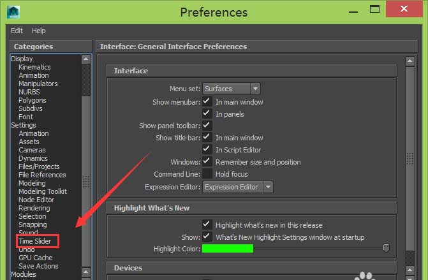Select the Manipulators category

38,84
